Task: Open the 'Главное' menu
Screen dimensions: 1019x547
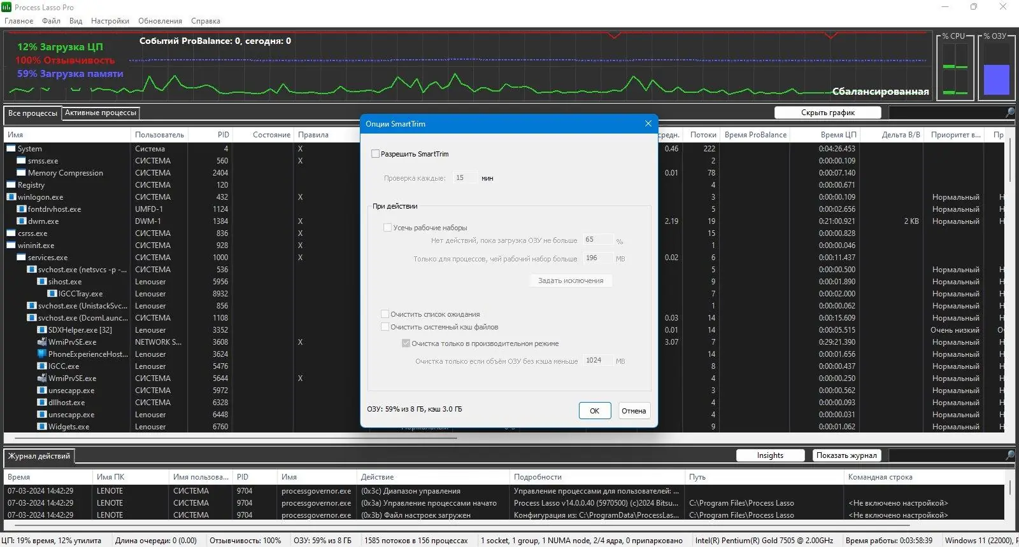Action: [19, 21]
